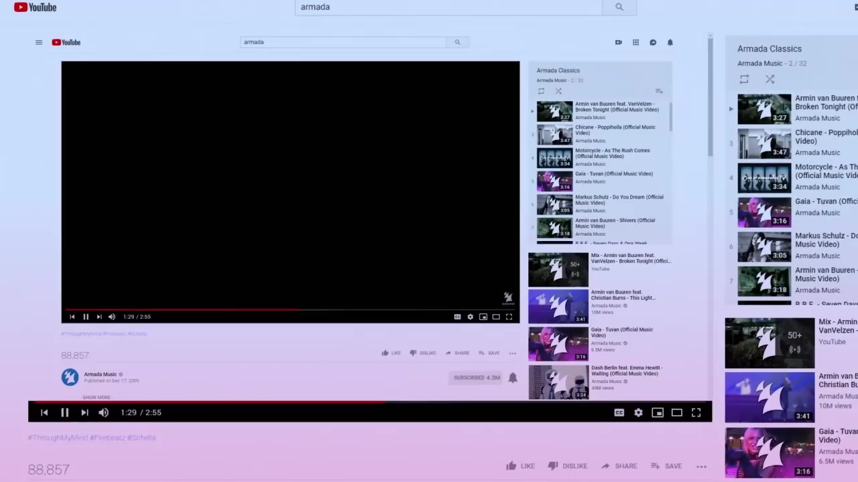
Task: Open the YouTube apps grid icon
Action: 635,42
